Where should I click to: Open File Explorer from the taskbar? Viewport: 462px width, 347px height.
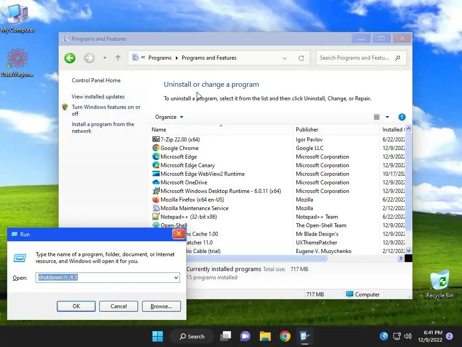click(x=265, y=336)
